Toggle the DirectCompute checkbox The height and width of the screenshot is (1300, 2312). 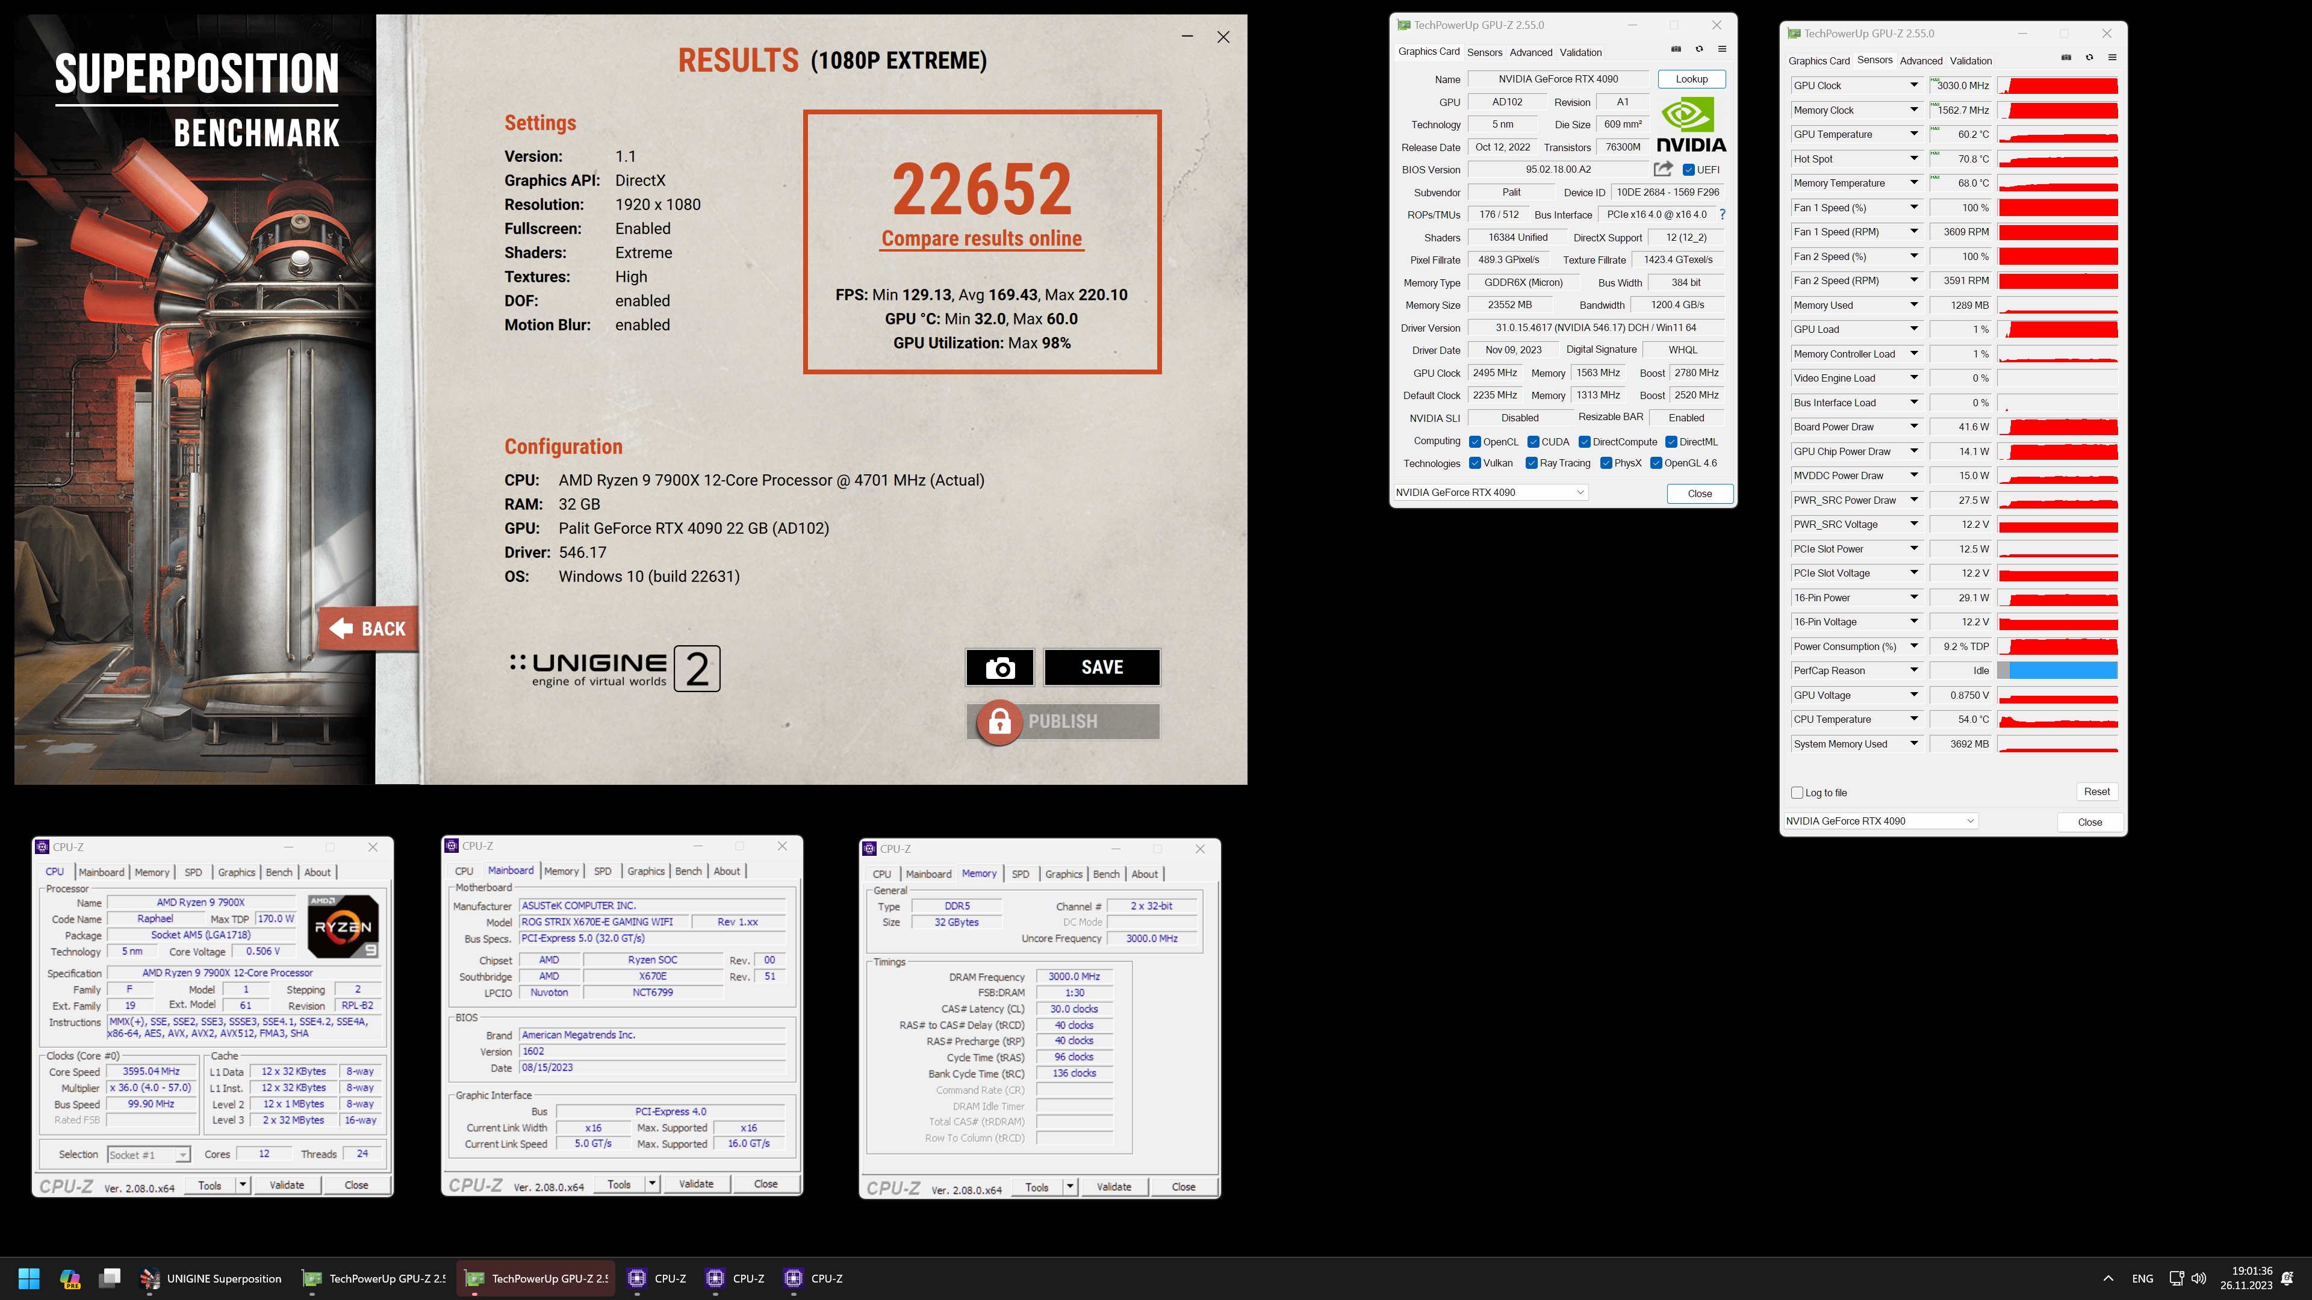[x=1585, y=441]
